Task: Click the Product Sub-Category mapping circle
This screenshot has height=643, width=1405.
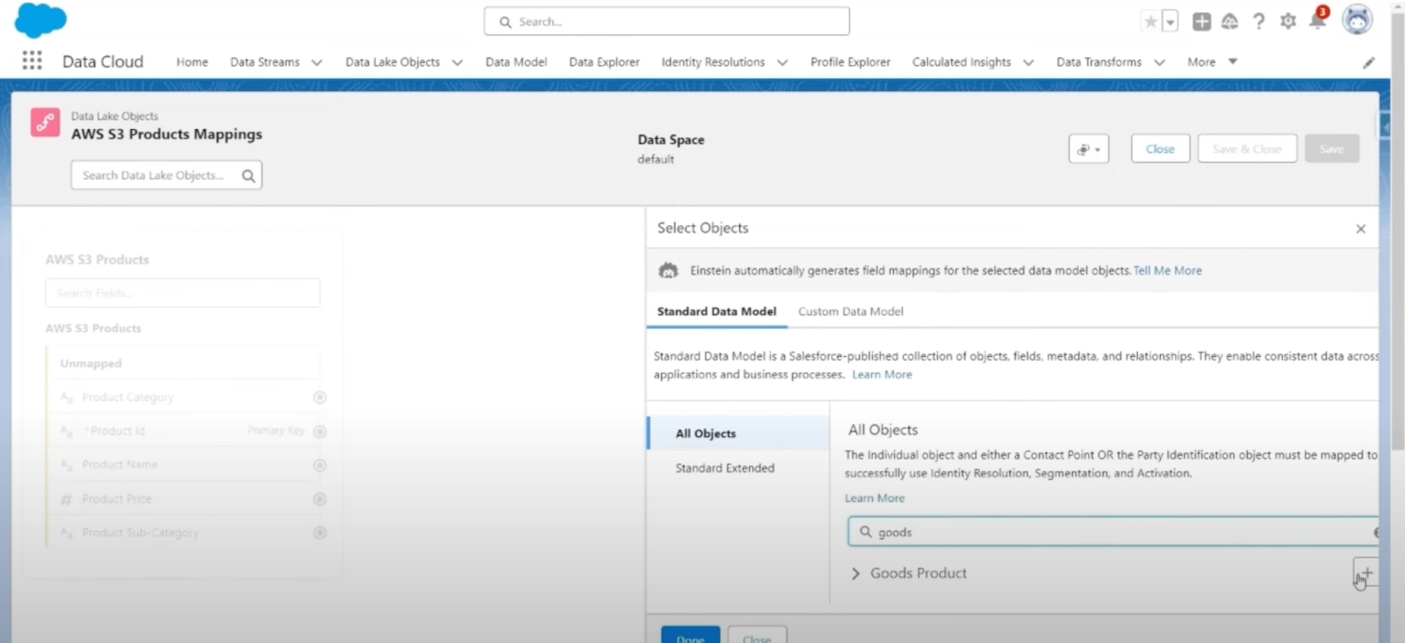Action: click(320, 532)
